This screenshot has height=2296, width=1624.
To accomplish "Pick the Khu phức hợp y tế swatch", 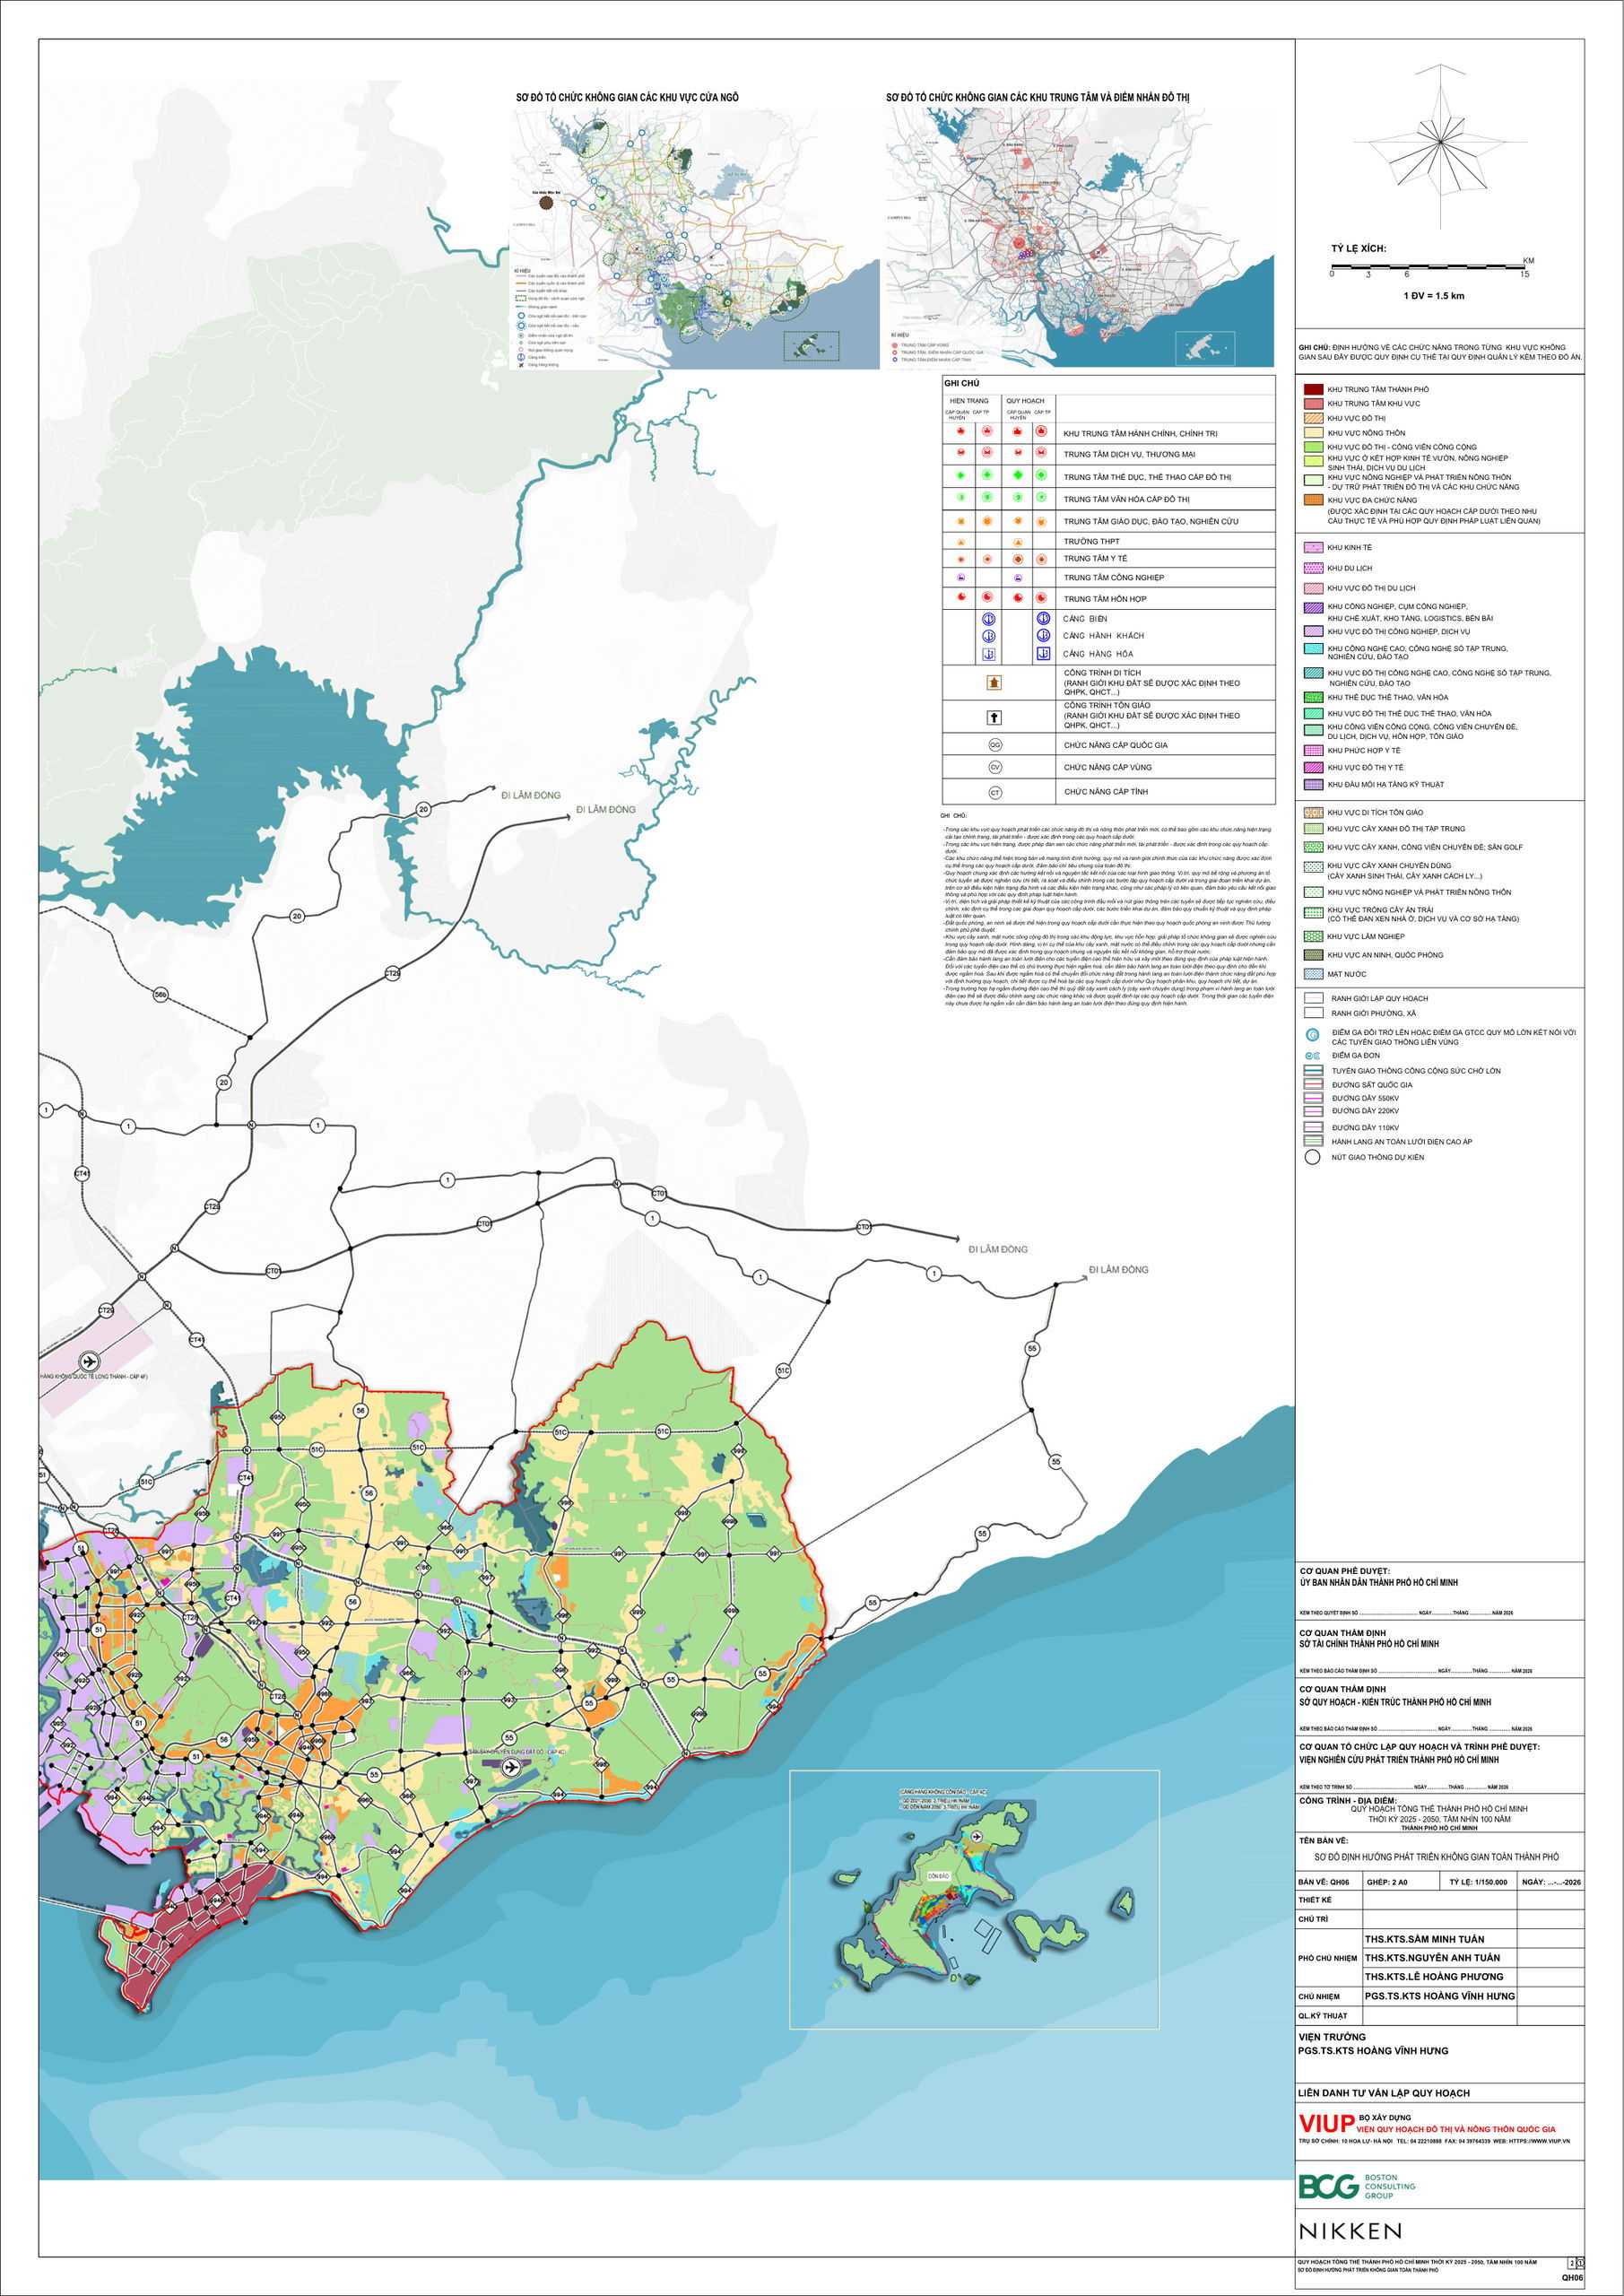I will point(1313,750).
